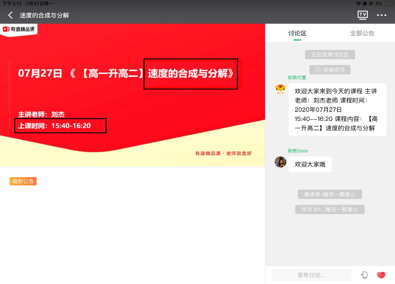Tap the 学员 4f1 heart gift notification

coord(330,210)
